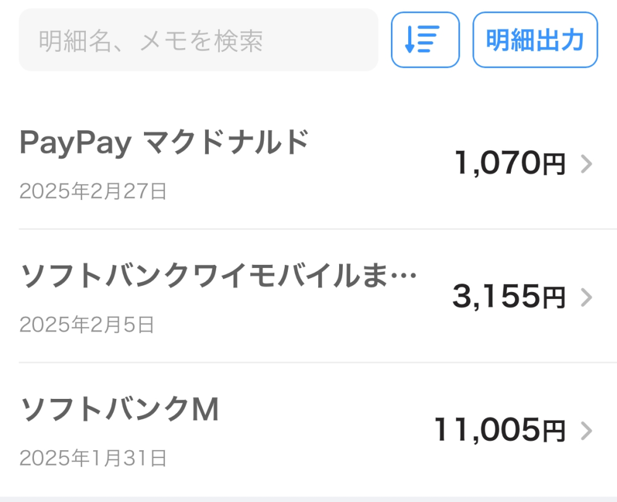Viewport: 617px width, 502px height.
Task: Select the ソフトバンクワイモバイルま… entry title
Action: [218, 277]
